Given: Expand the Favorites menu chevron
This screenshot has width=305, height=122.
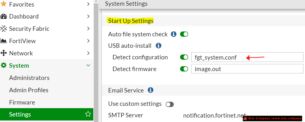Looking at the screenshot, I should point(88,4).
